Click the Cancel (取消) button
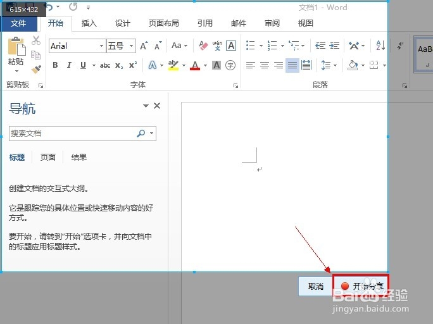The height and width of the screenshot is (324, 433). click(315, 287)
